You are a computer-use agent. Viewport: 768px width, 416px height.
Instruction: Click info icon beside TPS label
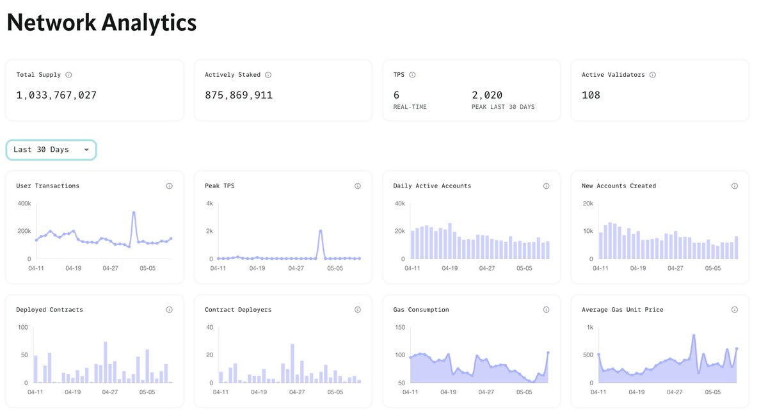[x=412, y=75]
